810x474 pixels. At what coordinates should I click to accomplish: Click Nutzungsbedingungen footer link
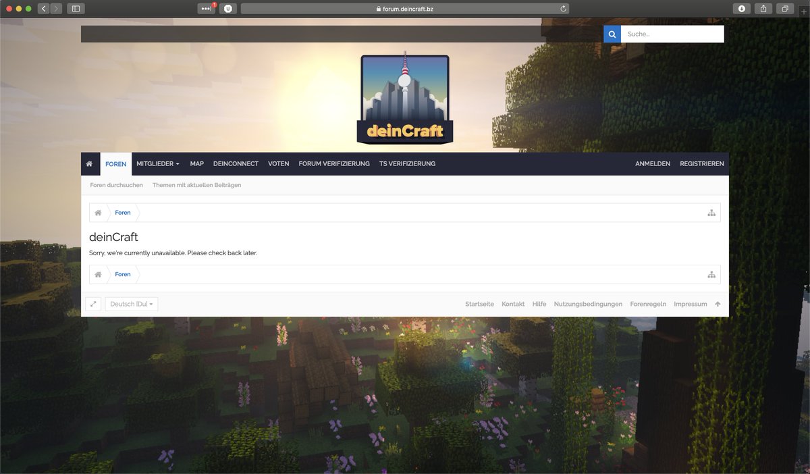point(588,305)
